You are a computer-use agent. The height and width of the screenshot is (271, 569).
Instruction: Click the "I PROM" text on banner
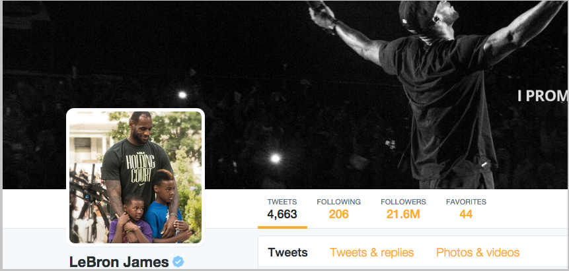pos(543,96)
